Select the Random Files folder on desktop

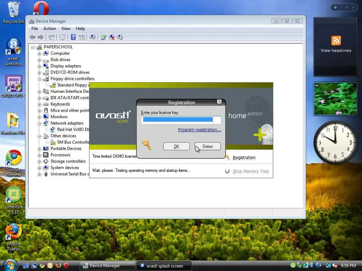(x=13, y=123)
